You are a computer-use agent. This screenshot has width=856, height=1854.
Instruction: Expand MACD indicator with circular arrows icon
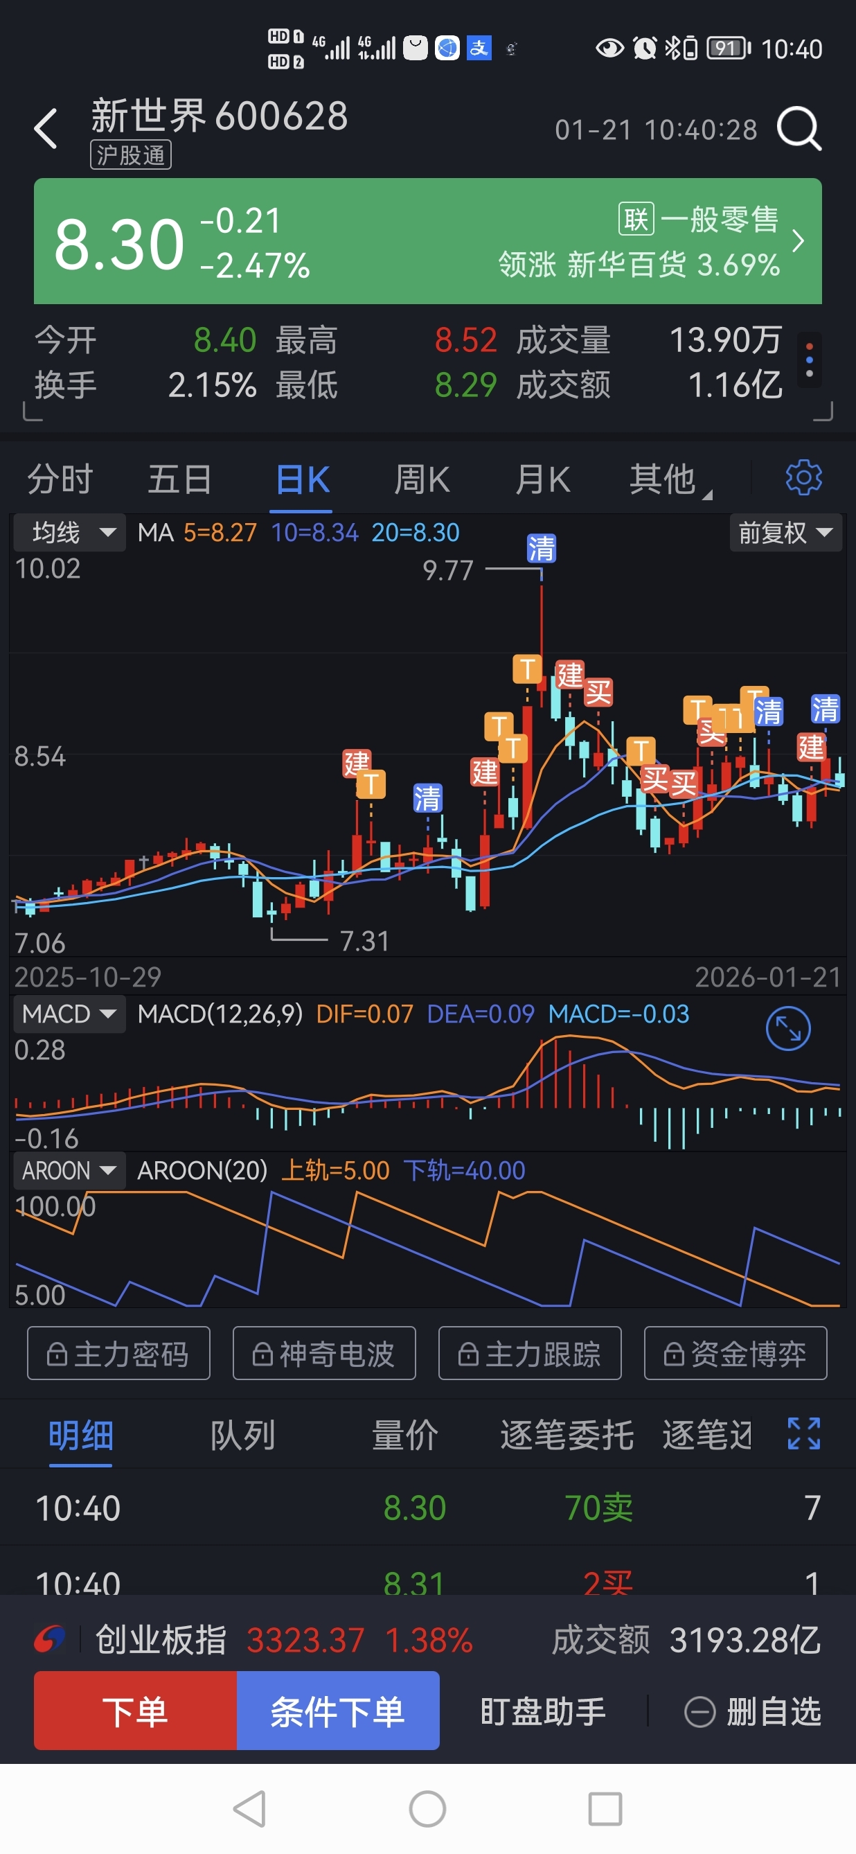(787, 1028)
